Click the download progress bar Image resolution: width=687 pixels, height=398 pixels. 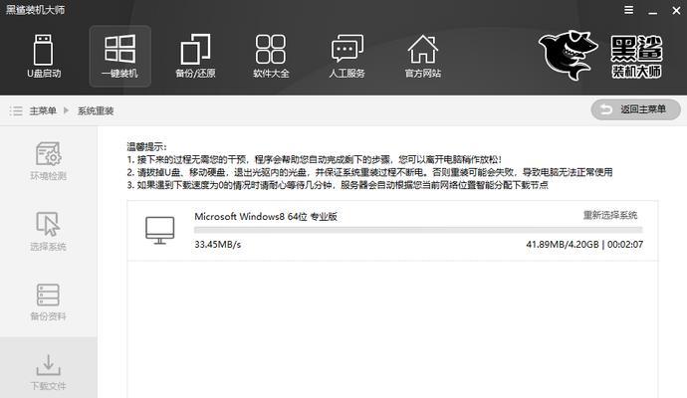pos(418,230)
